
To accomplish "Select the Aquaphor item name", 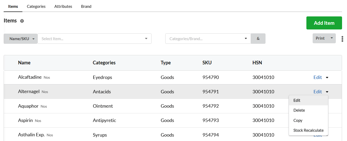I will (28, 106).
